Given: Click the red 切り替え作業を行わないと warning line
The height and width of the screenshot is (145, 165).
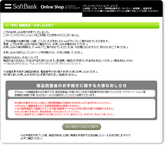Looking at the screenshot, I should pyautogui.click(x=63, y=103).
